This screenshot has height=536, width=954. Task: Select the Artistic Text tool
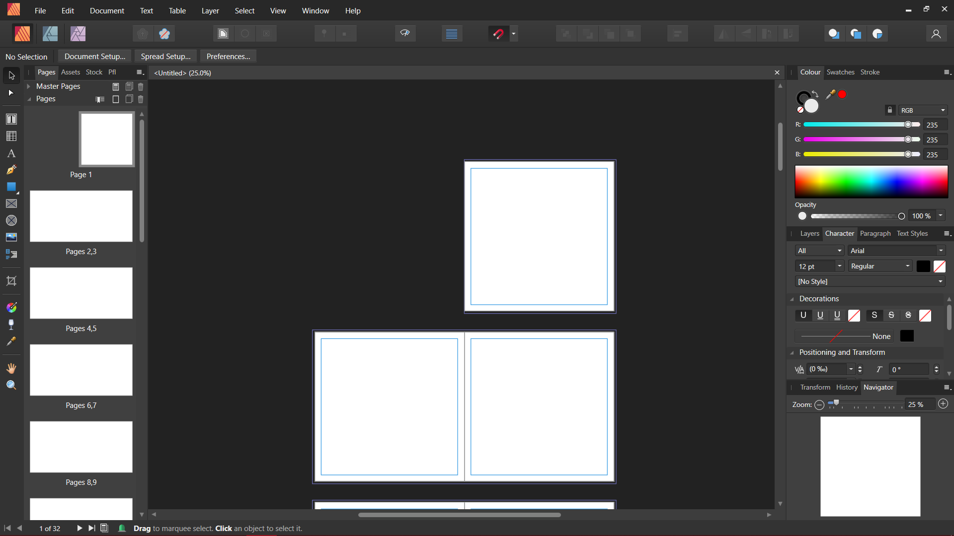(11, 153)
